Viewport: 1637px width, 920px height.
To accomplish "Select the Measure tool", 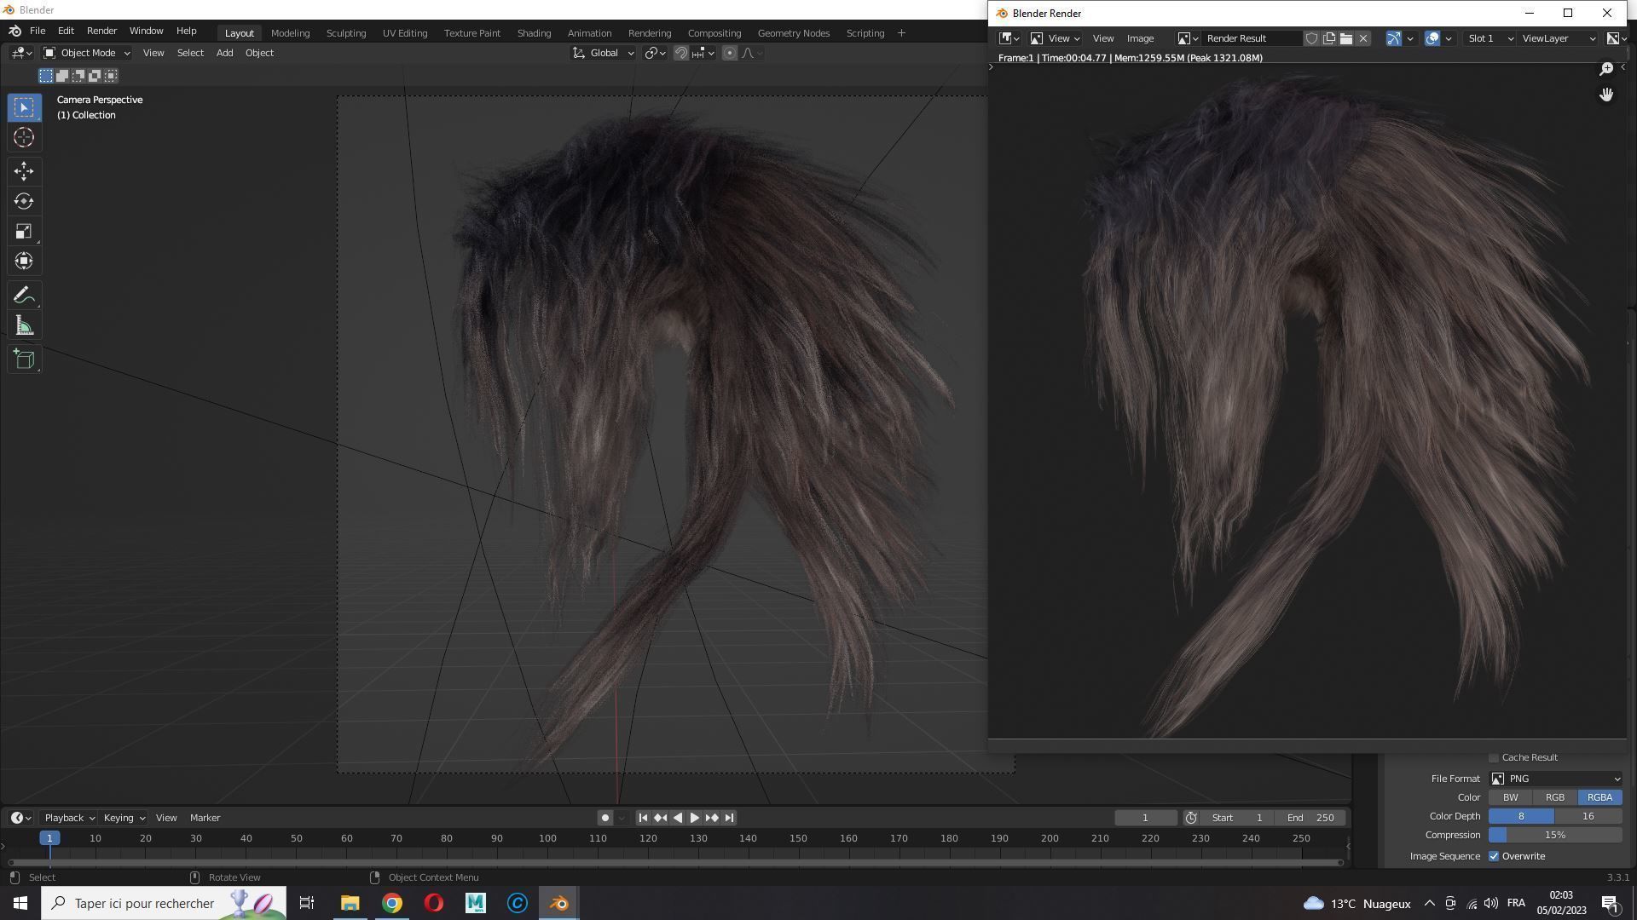I will coord(24,325).
